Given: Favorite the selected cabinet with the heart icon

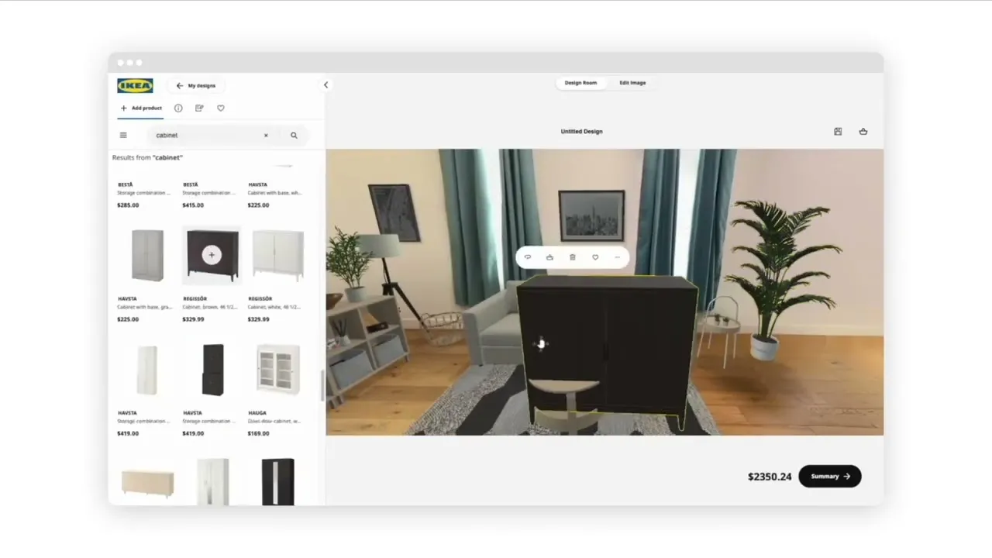Looking at the screenshot, I should coord(594,257).
